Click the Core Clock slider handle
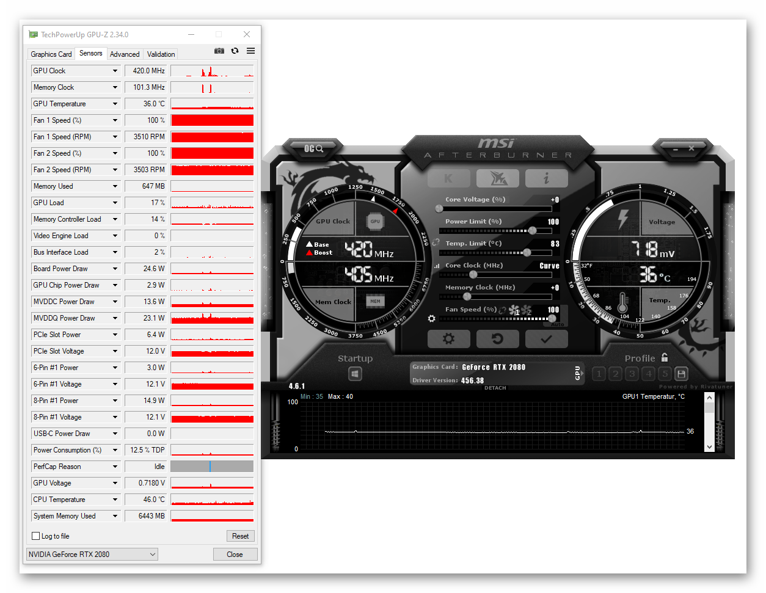The width and height of the screenshot is (766, 593). [x=473, y=274]
